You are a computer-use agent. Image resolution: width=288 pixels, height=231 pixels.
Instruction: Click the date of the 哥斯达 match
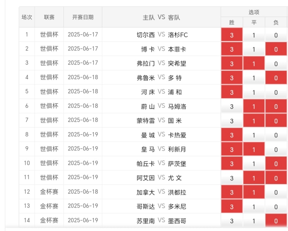83,206
